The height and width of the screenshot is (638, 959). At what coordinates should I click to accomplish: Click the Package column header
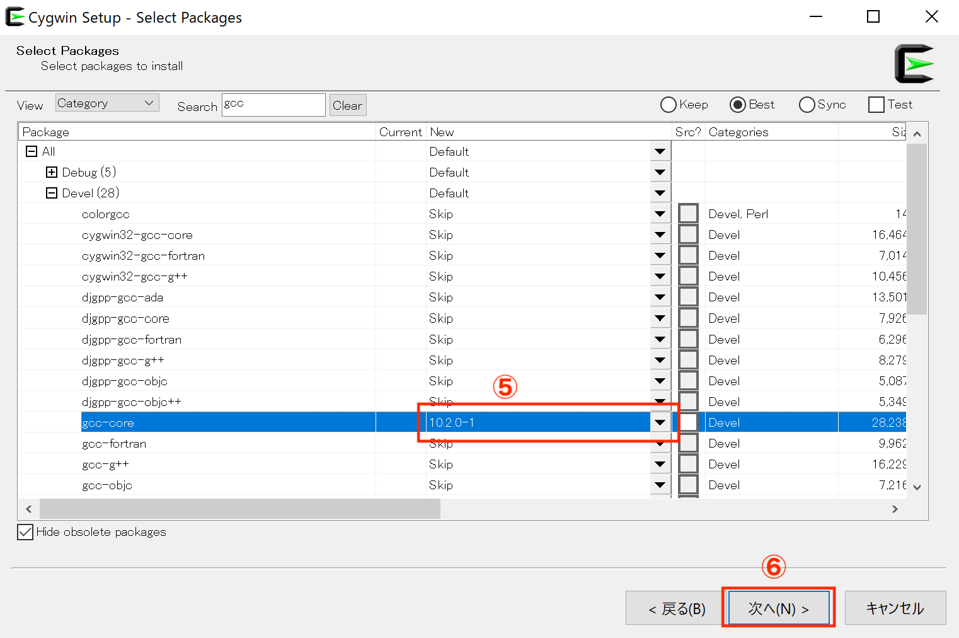point(197,132)
